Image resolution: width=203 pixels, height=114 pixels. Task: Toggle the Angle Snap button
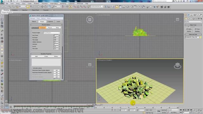pyautogui.click(x=78, y=7)
